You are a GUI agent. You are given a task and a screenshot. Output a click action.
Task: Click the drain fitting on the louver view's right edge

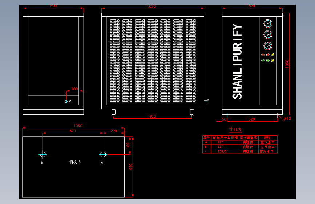click(x=206, y=101)
